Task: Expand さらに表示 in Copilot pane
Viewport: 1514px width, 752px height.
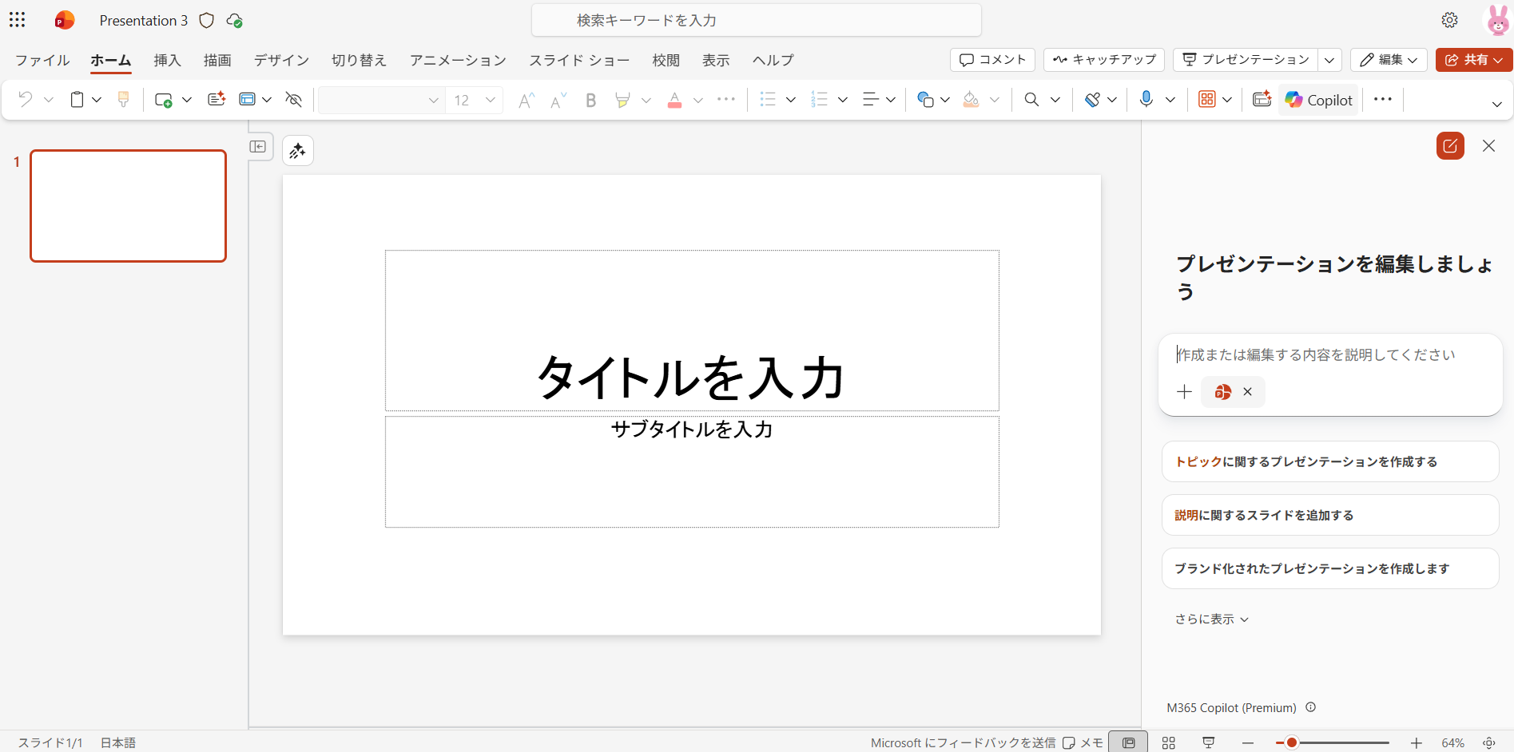Action: [1211, 619]
